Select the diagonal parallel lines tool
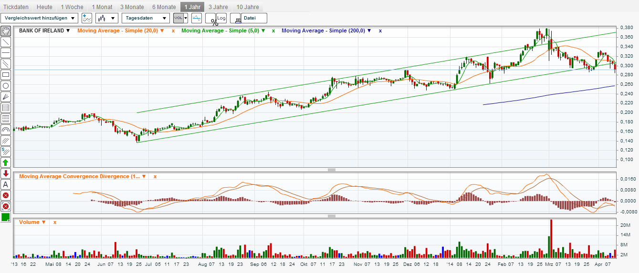The image size is (639, 273). 6,141
